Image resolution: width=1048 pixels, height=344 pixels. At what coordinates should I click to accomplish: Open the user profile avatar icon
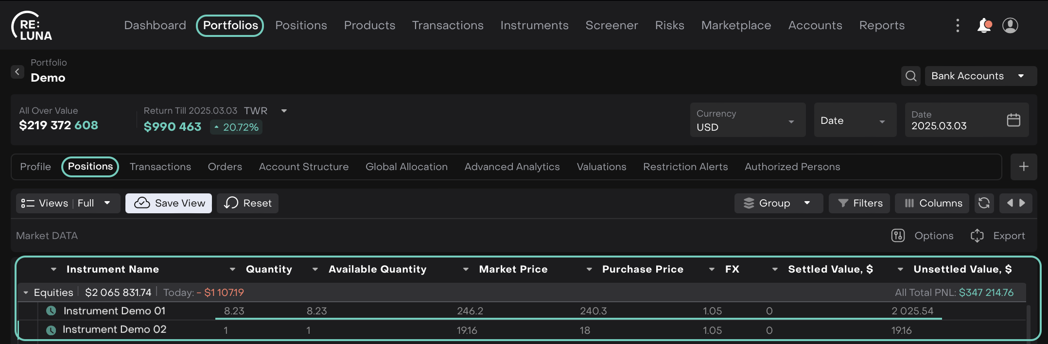pos(1010,25)
